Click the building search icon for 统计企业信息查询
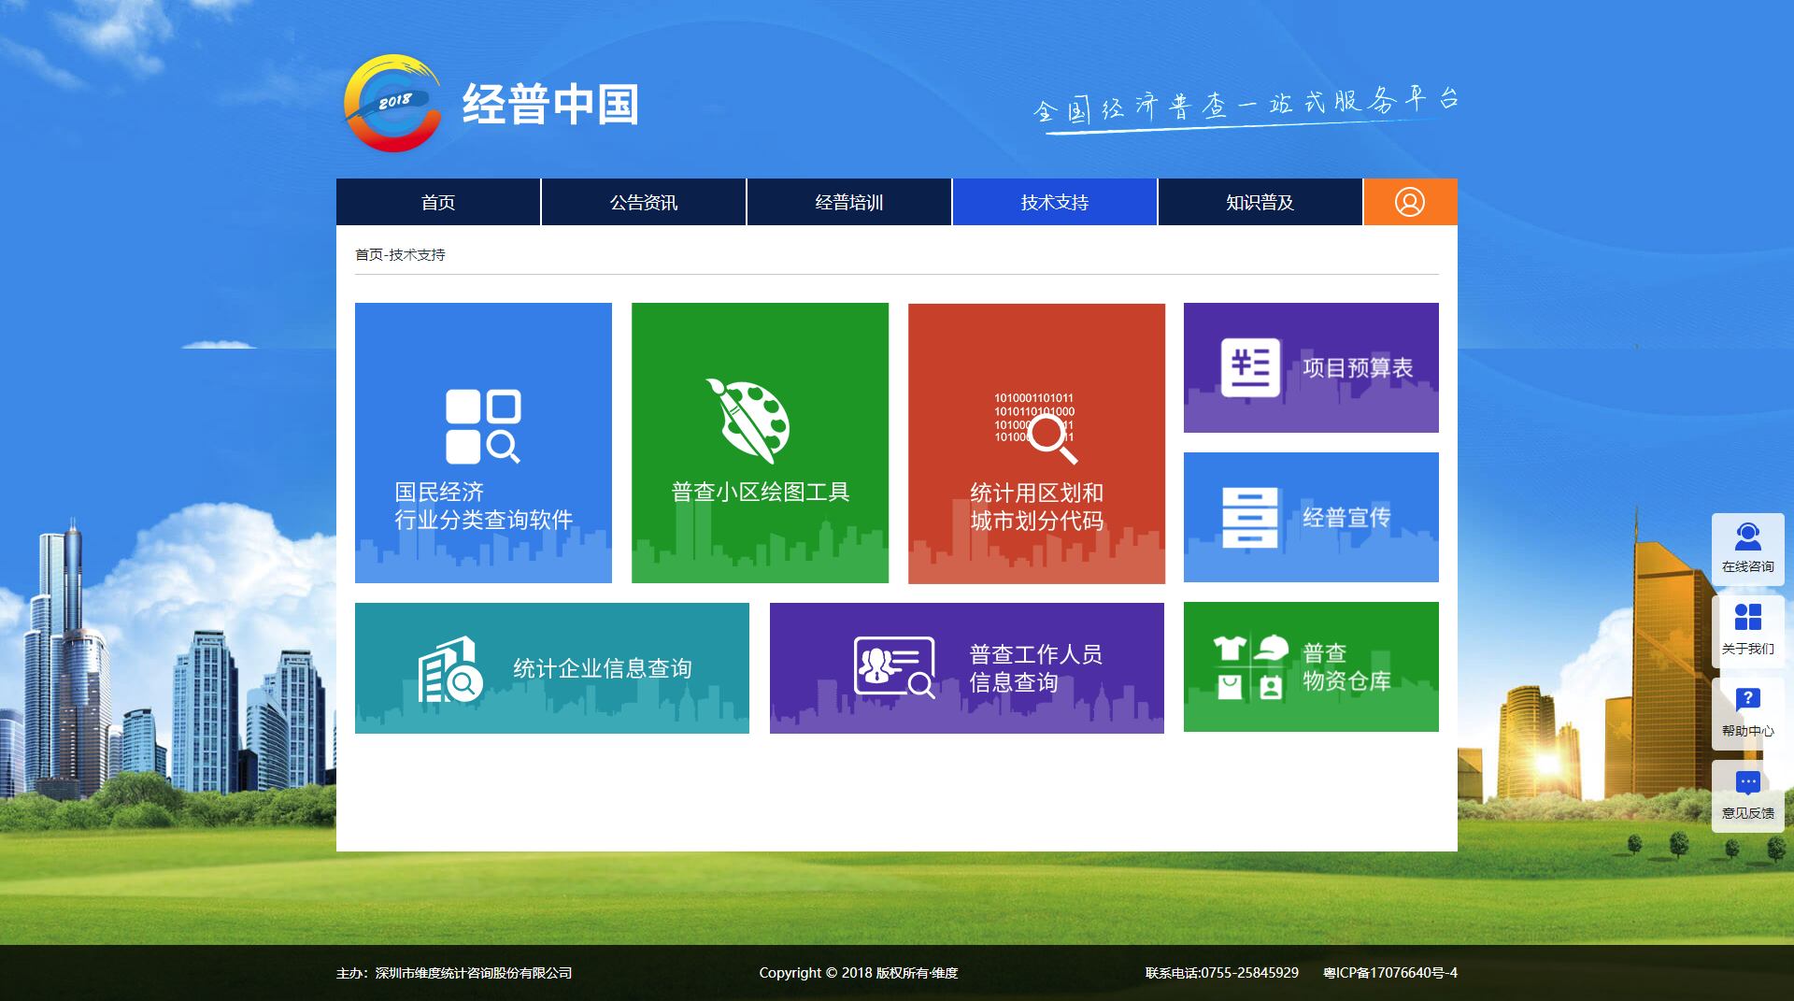This screenshot has width=1794, height=1001. coord(449,669)
